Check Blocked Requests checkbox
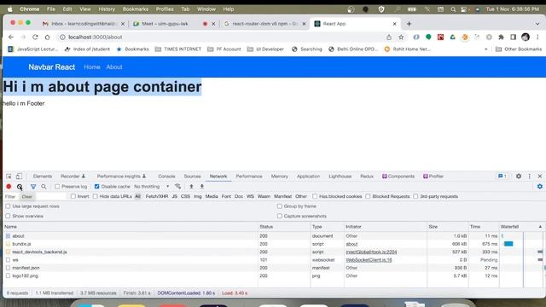Image resolution: width=546 pixels, height=307 pixels. (368, 196)
